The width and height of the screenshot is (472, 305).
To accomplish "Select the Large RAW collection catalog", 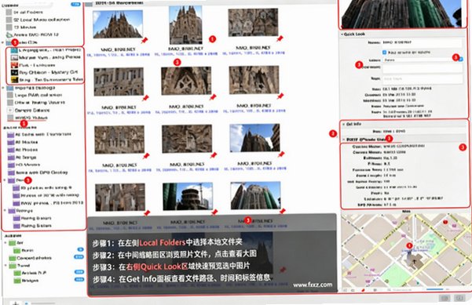I will [x=35, y=95].
